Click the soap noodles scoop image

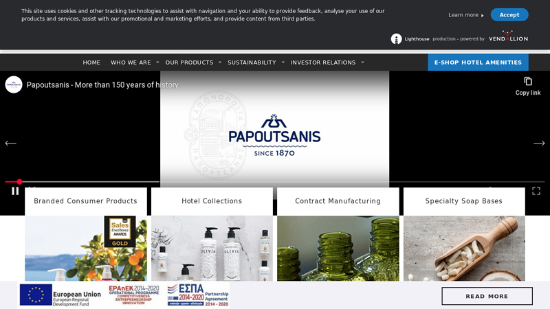463,249
